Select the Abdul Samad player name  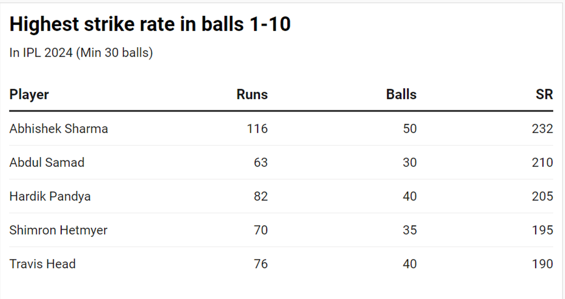tap(47, 162)
